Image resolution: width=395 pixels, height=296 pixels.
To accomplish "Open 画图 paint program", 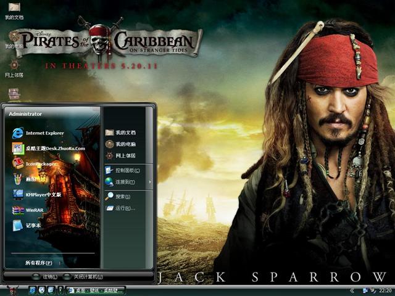I will [x=25, y=179].
